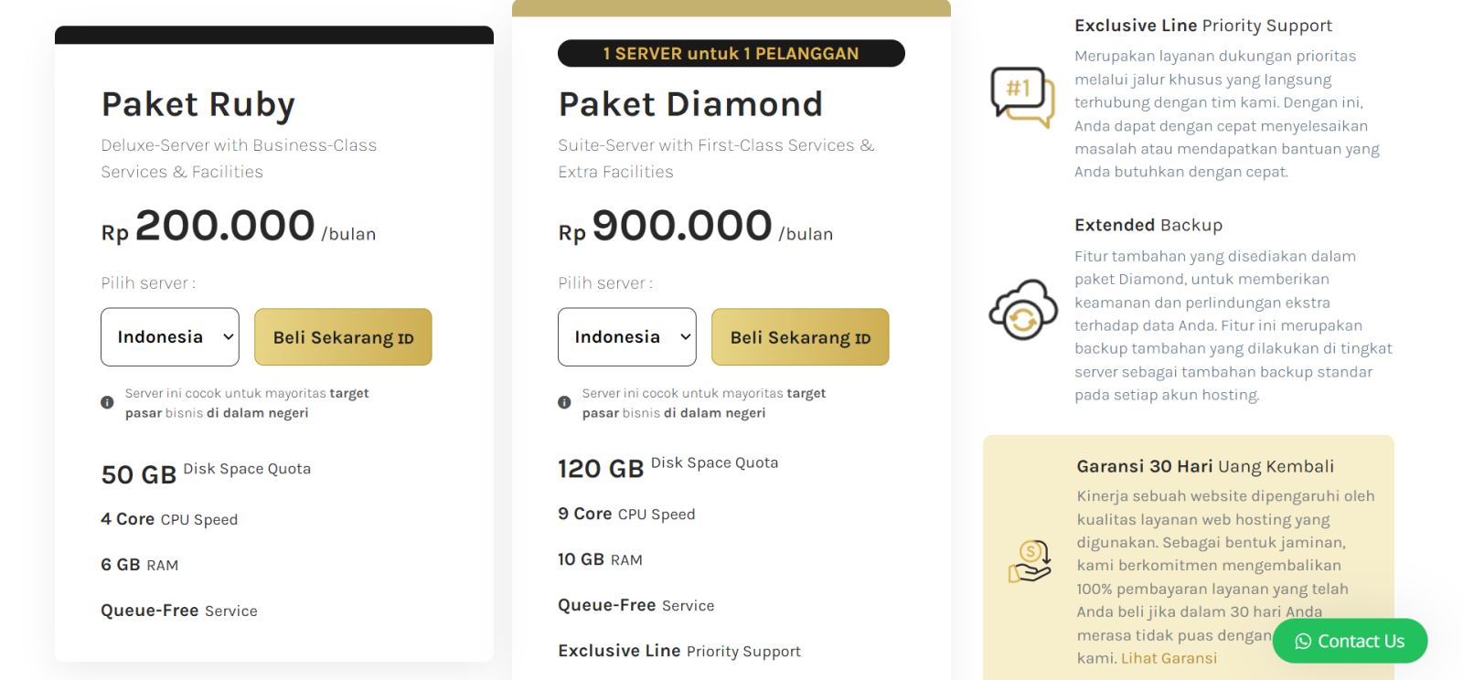The image size is (1463, 680).
Task: Click the Garansi 30 Hari panel
Action: point(1189,548)
